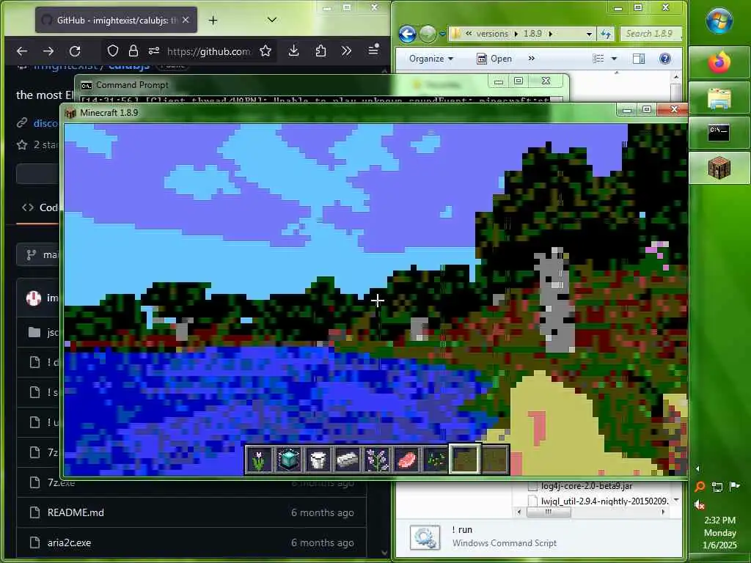
Task: Open the Organize menu in Explorer
Action: point(431,59)
